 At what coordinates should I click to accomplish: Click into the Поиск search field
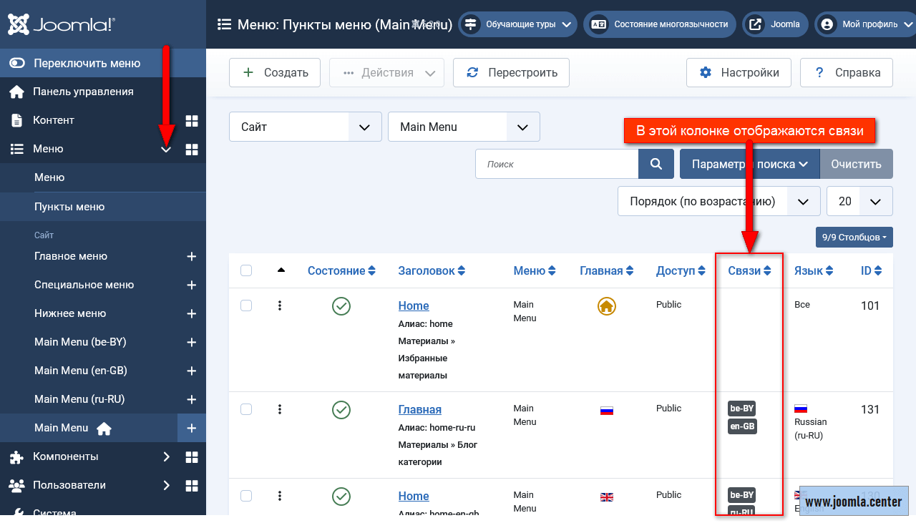[557, 164]
